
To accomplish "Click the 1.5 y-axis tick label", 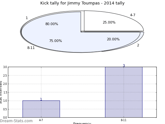I will pyautogui.click(x=5, y=93).
